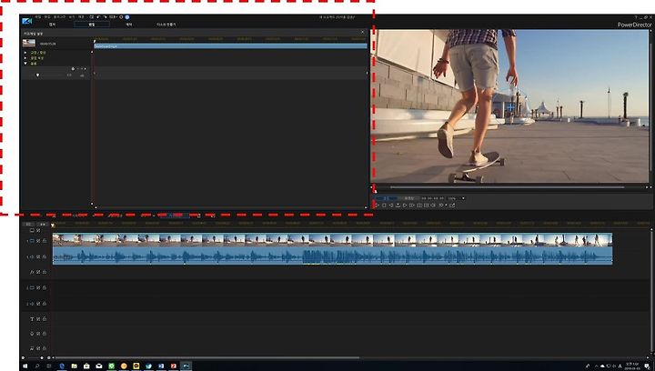Toggle 3D preview mode icon
655x371 pixels.
pyautogui.click(x=440, y=206)
